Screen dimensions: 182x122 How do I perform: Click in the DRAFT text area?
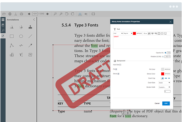[x=142, y=42]
